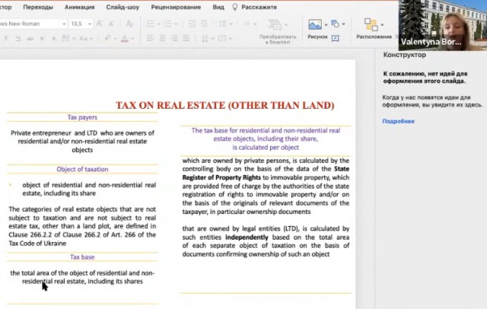The height and width of the screenshot is (309, 487).
Task: Open the line spacing icon
Action: click(x=223, y=24)
